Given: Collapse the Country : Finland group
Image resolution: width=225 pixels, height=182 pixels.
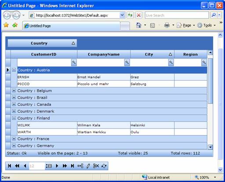Looking at the screenshot, I should coord(14,118).
